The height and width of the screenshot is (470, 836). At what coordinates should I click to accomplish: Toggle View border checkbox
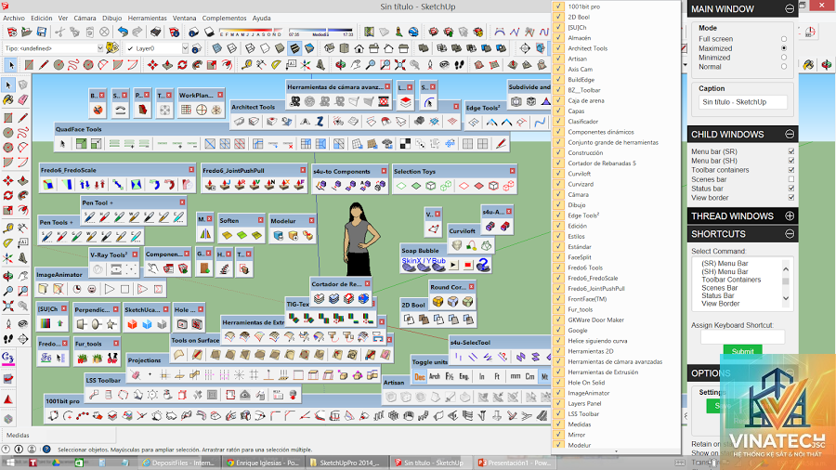tap(791, 198)
